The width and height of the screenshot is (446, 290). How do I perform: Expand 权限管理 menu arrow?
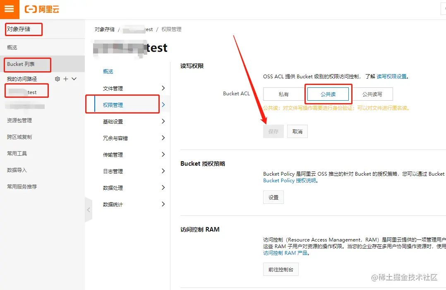[x=163, y=104]
